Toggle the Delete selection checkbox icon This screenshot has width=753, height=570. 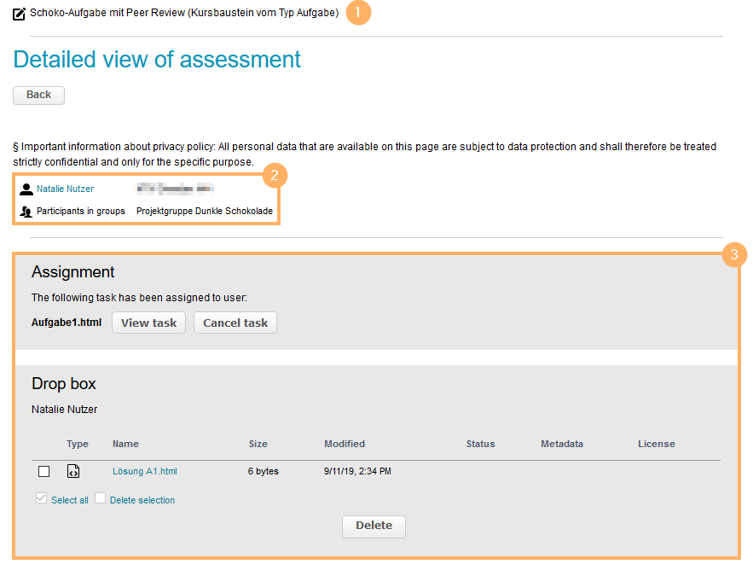[101, 499]
